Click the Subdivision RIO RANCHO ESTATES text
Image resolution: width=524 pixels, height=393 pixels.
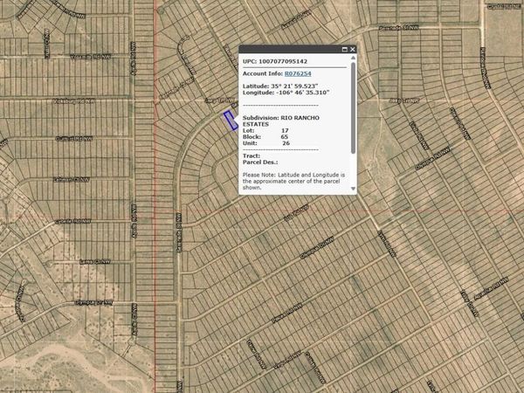[x=280, y=121]
